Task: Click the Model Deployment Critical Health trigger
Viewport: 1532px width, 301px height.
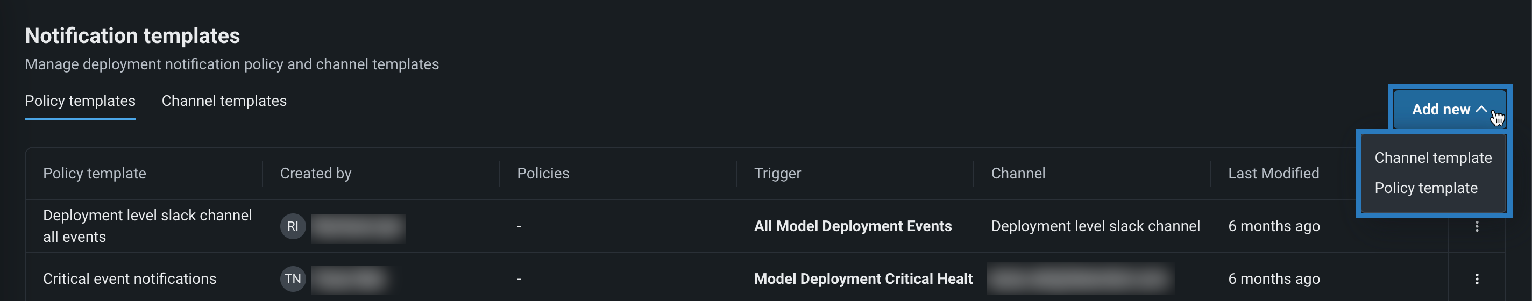Action: pyautogui.click(x=863, y=279)
